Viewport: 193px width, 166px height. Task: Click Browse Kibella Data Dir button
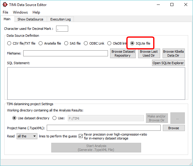click(x=174, y=53)
